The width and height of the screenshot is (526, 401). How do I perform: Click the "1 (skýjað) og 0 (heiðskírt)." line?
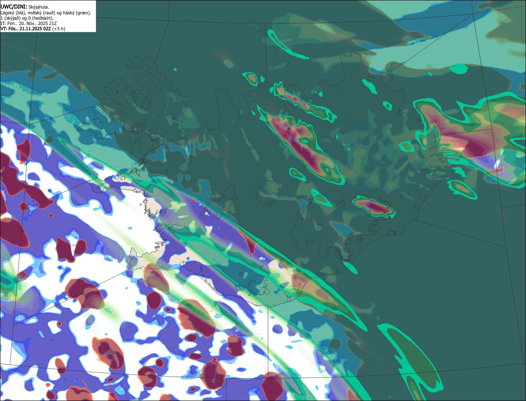(x=27, y=18)
